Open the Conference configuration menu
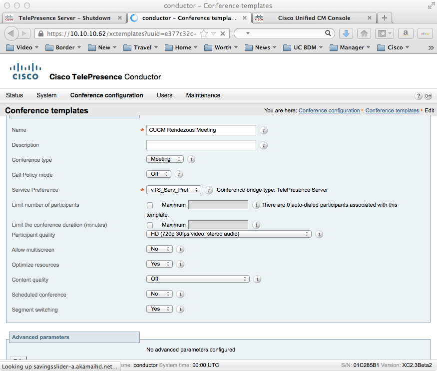 (107, 95)
